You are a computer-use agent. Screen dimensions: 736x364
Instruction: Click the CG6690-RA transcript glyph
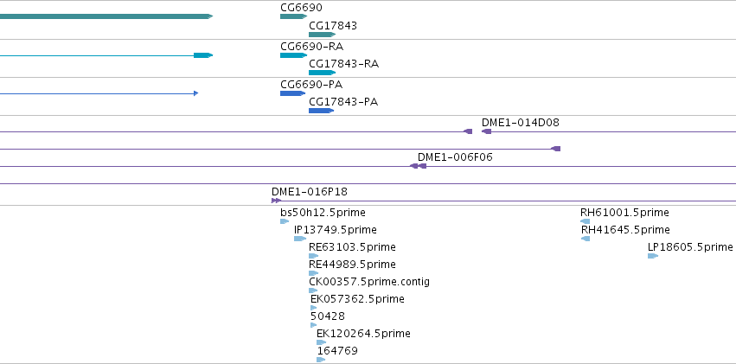point(292,54)
